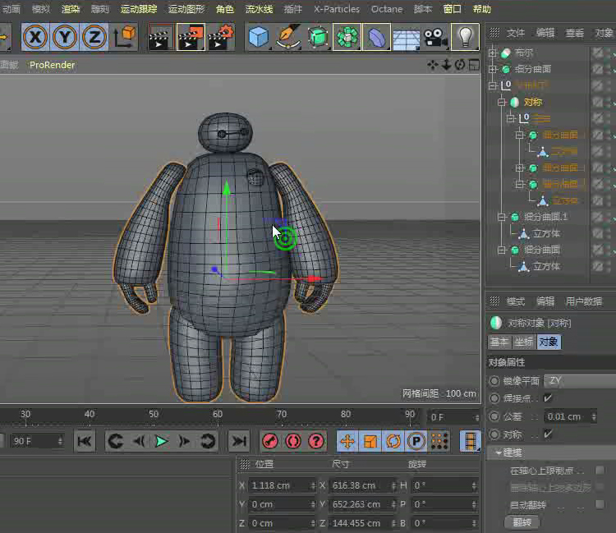Add a floor environment object icon

(407, 39)
